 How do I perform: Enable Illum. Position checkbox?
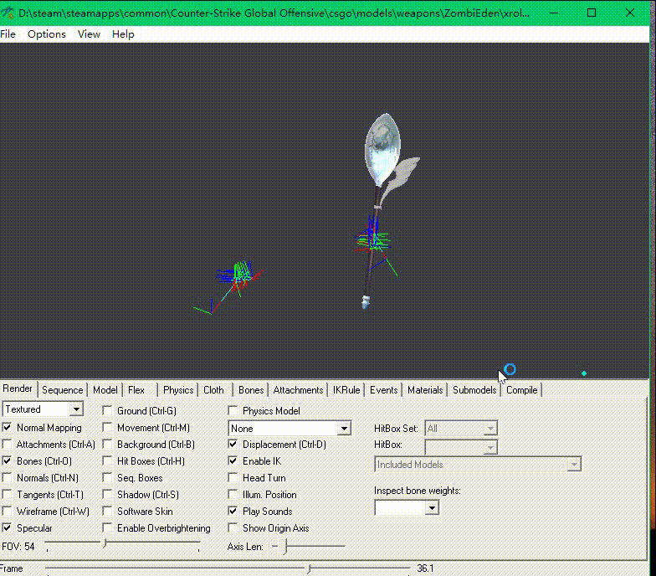233,494
